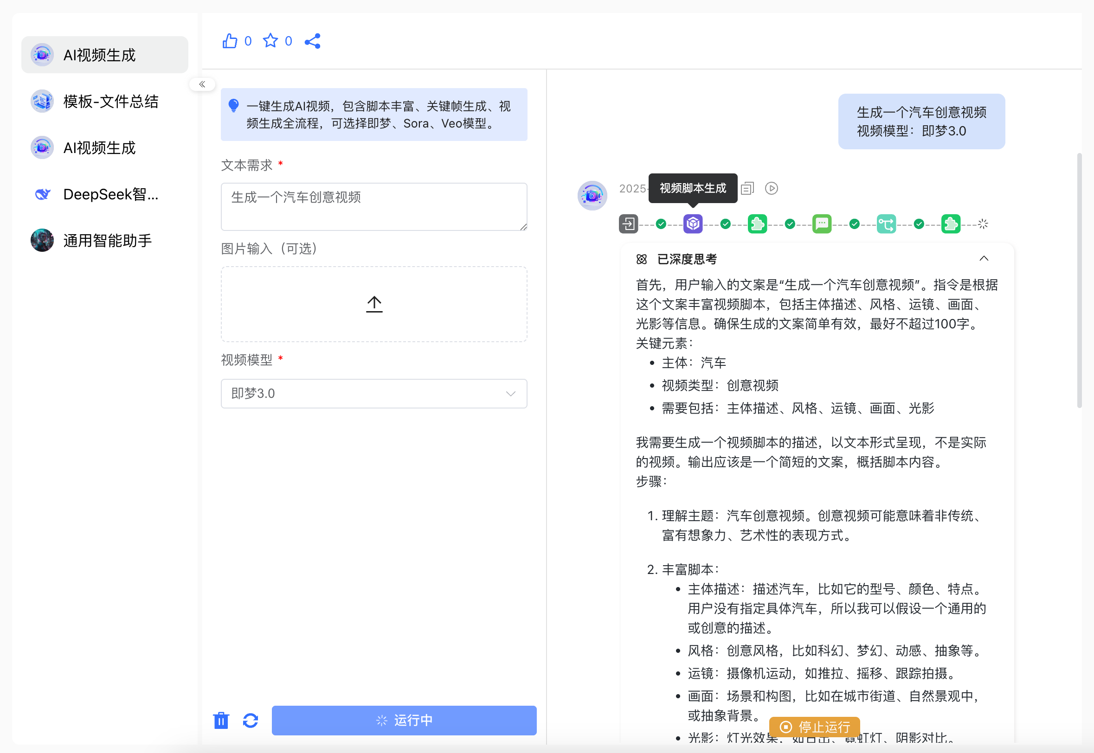Open the 视频模型 dropdown showing 即梦3.0
The height and width of the screenshot is (753, 1094).
coord(374,393)
